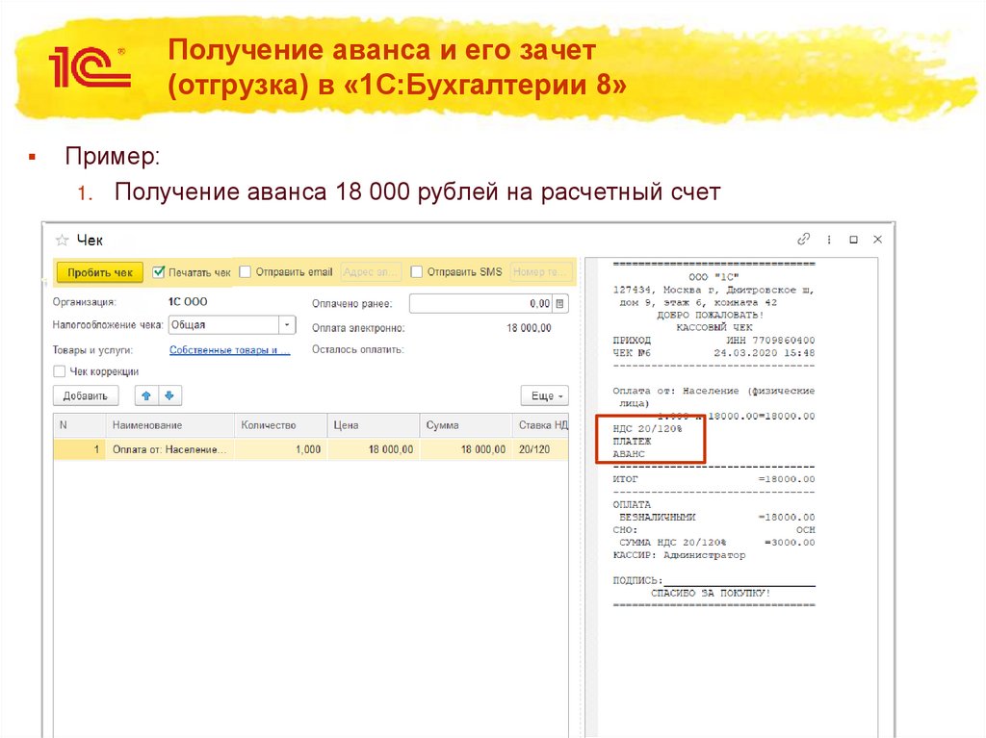Click the organization name 1С ООО
The width and height of the screenshot is (986, 738).
[188, 302]
